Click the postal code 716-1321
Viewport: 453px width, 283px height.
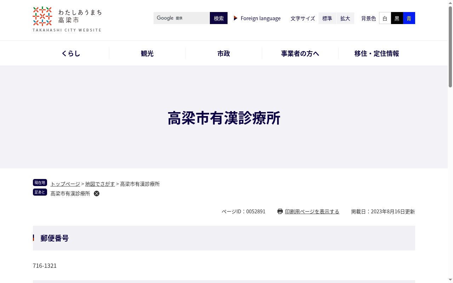point(45,266)
